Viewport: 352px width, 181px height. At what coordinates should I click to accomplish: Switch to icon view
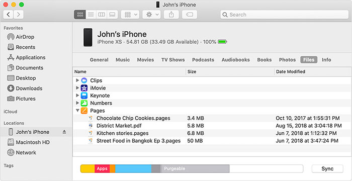tap(80, 15)
